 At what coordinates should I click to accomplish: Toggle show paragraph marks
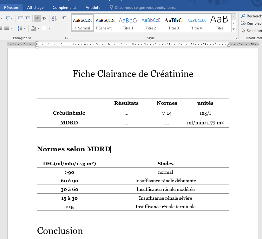64,18
